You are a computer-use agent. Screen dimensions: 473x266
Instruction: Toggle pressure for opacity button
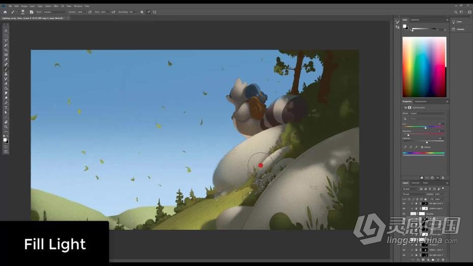pos(90,12)
